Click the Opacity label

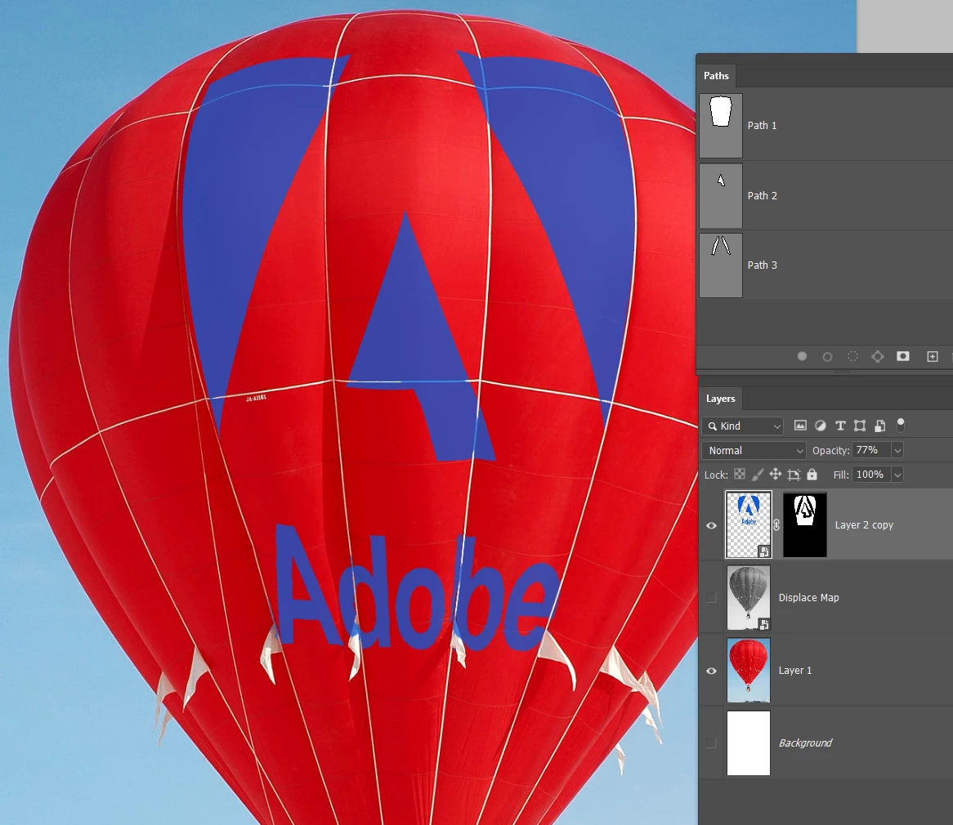click(831, 450)
